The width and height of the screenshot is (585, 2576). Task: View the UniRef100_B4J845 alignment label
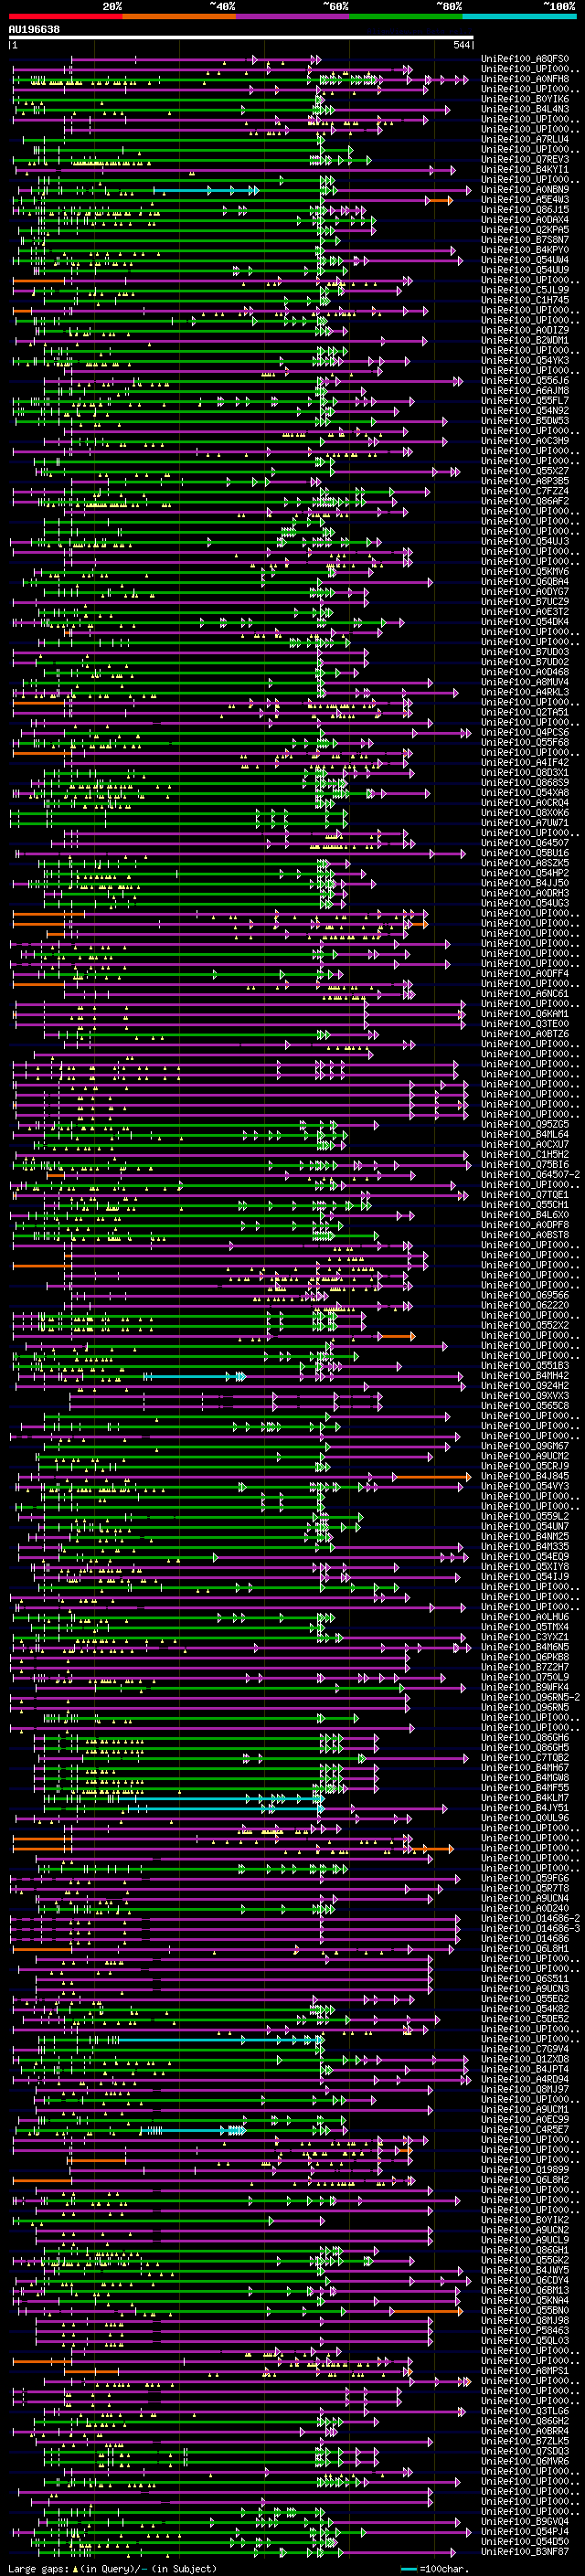point(525,1476)
